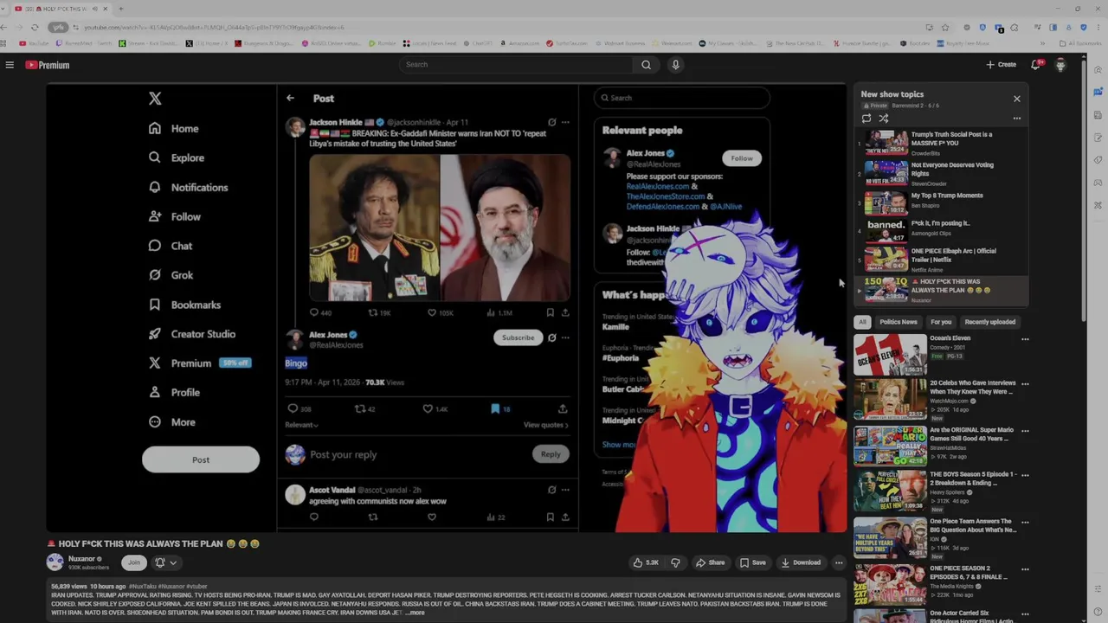Image resolution: width=1108 pixels, height=623 pixels.
Task: Open THE BOYS Season 5 Episode 1 video
Action: pyautogui.click(x=890, y=491)
